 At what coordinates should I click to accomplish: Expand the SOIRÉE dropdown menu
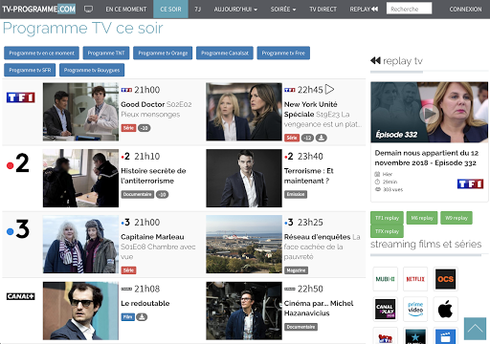click(x=283, y=10)
